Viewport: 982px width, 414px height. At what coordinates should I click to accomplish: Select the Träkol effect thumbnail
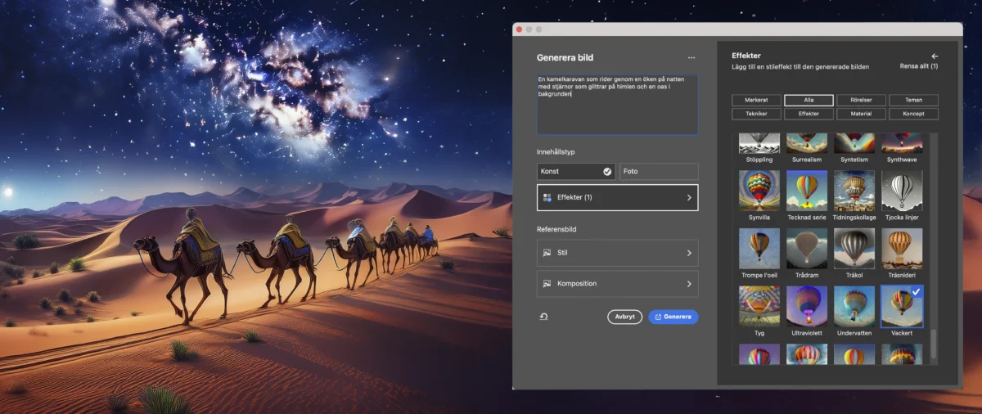[x=854, y=248]
